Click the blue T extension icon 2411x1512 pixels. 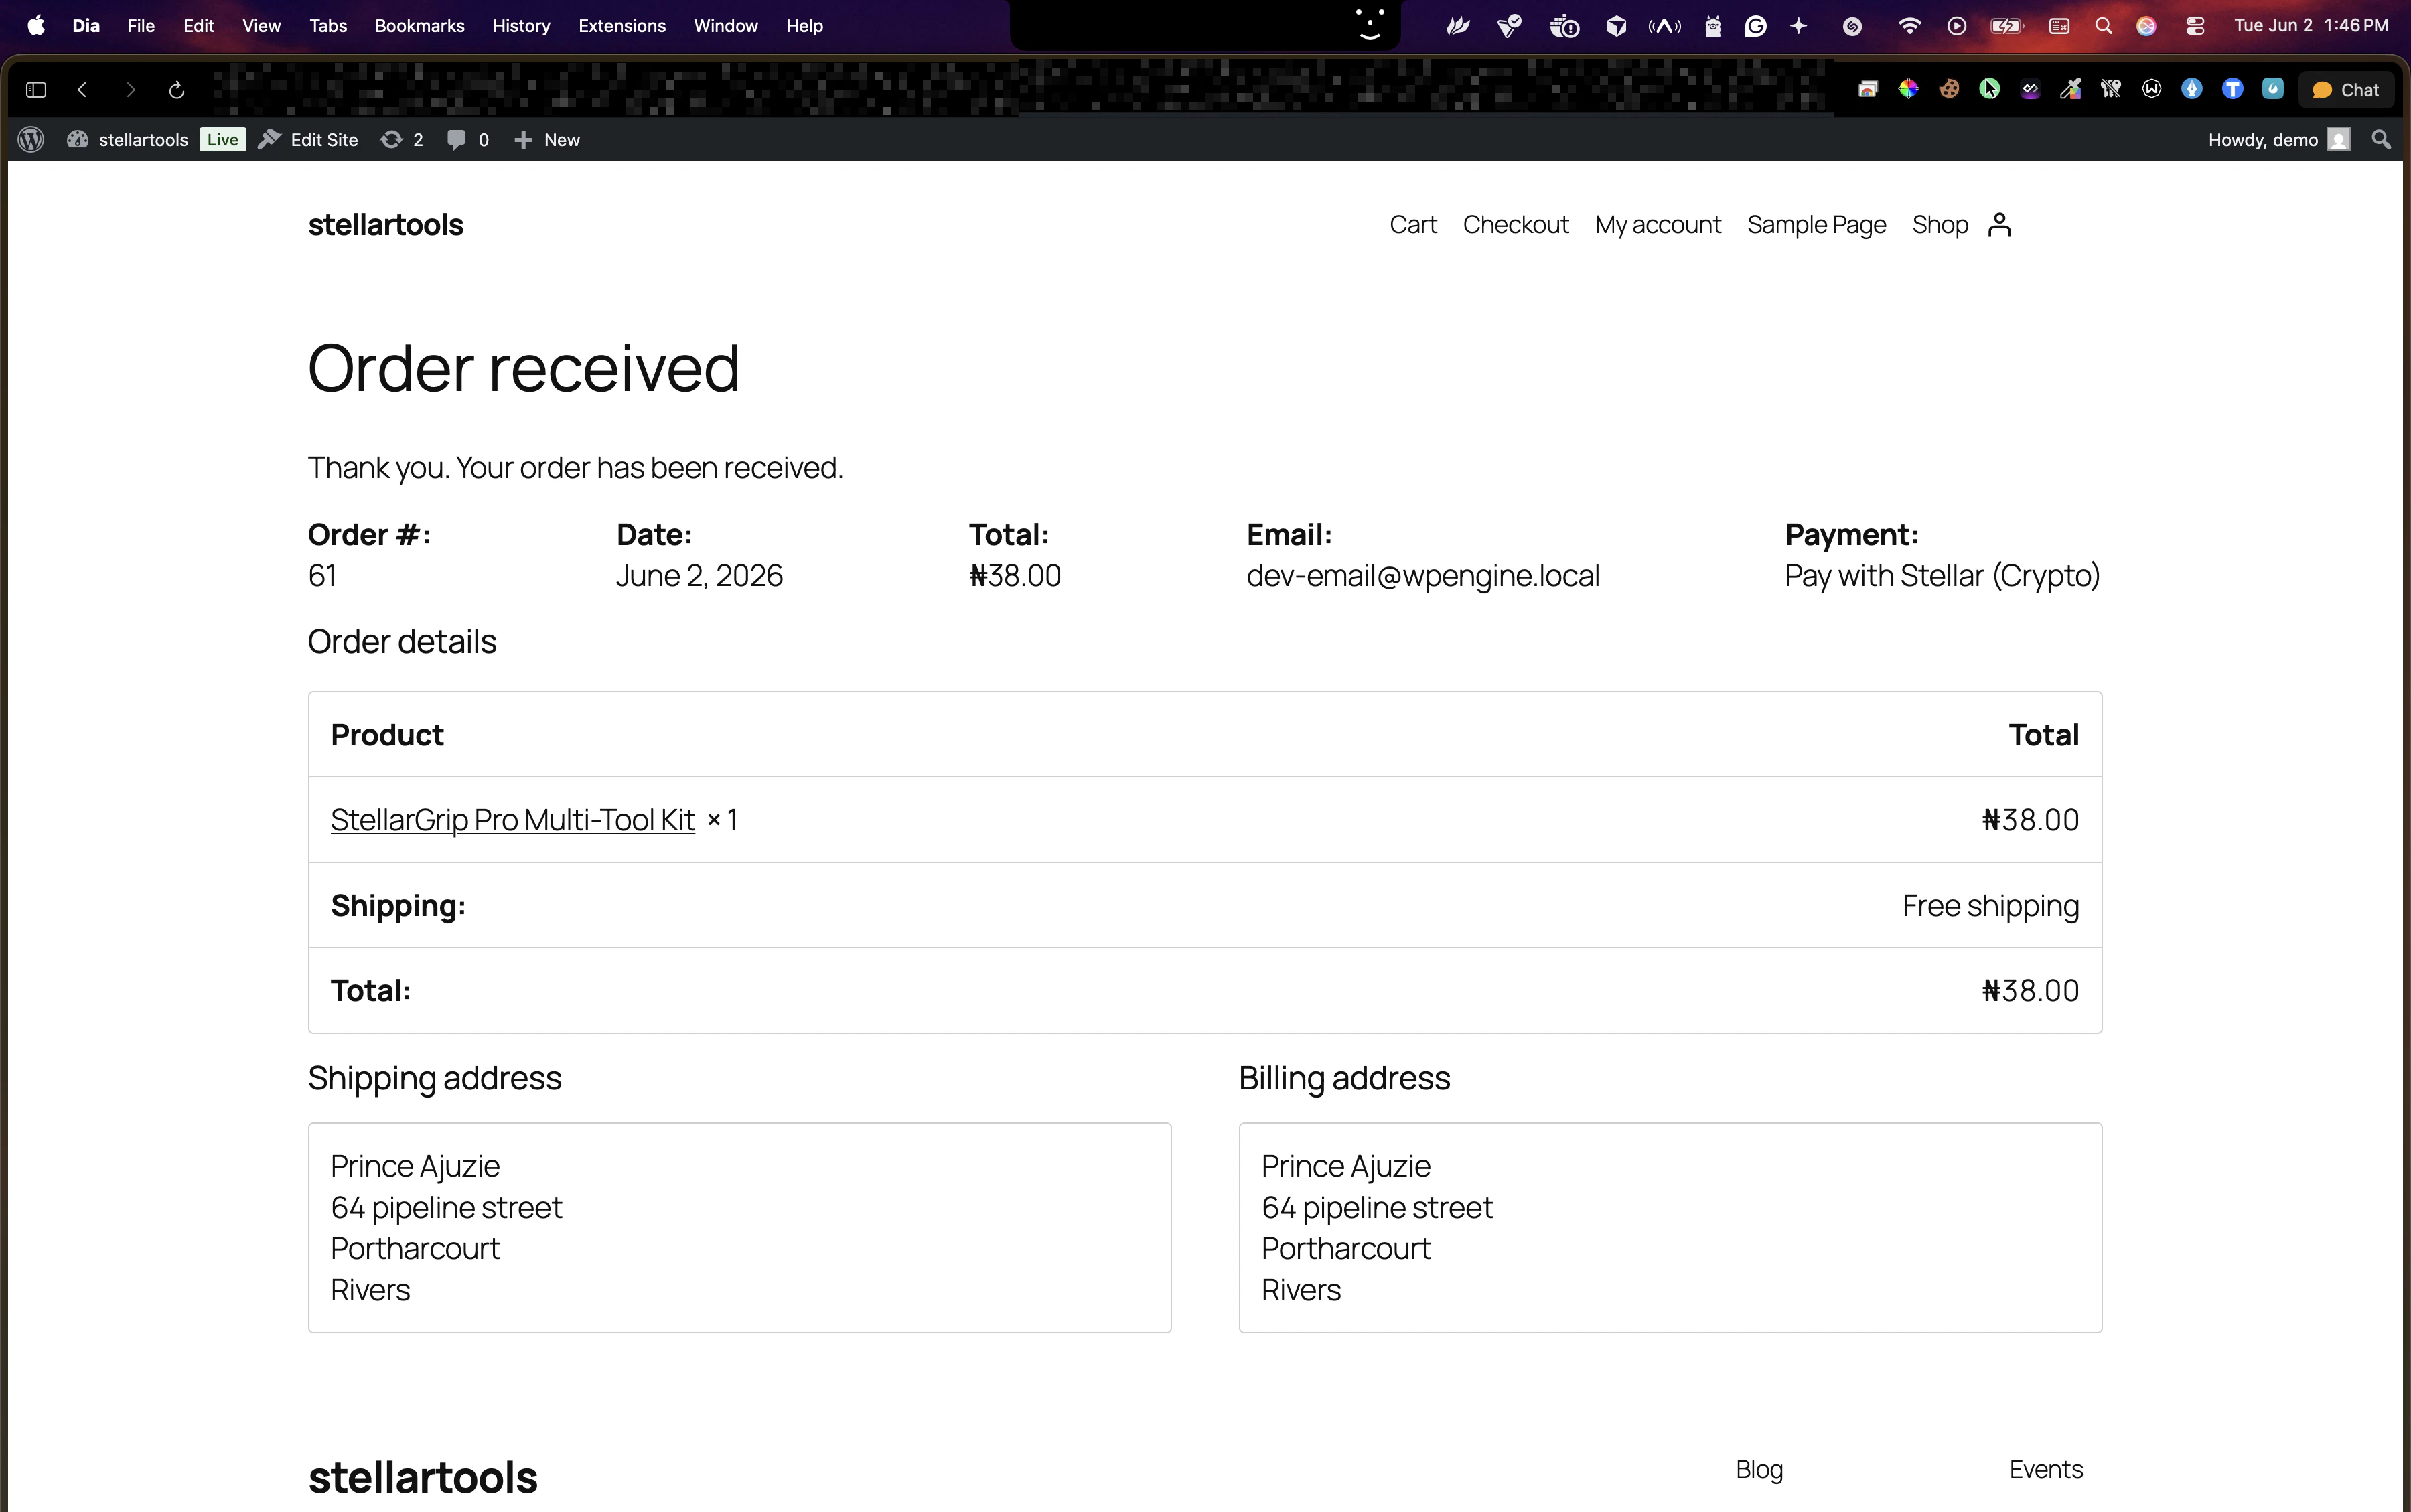2232,89
